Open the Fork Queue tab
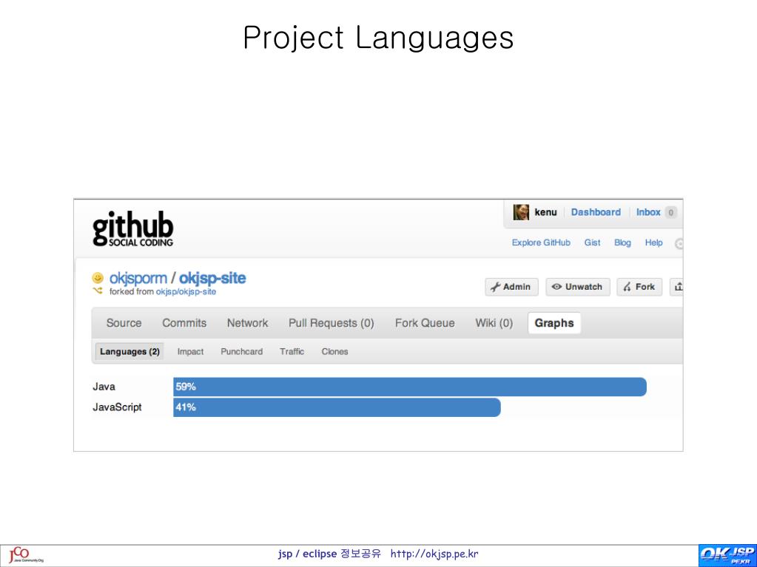Image resolution: width=757 pixels, height=567 pixels. [425, 323]
